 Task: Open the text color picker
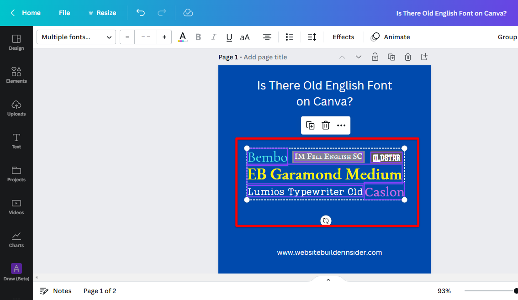coord(183,37)
